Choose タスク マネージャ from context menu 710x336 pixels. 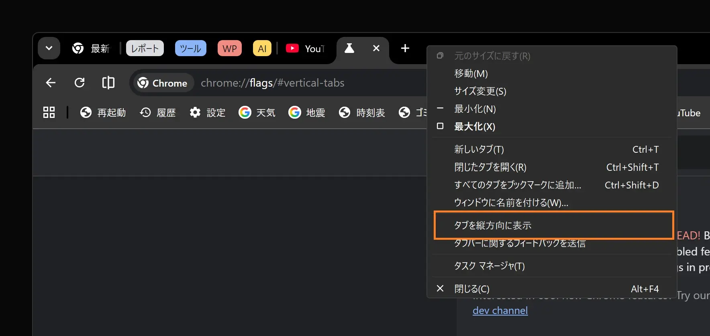489,266
